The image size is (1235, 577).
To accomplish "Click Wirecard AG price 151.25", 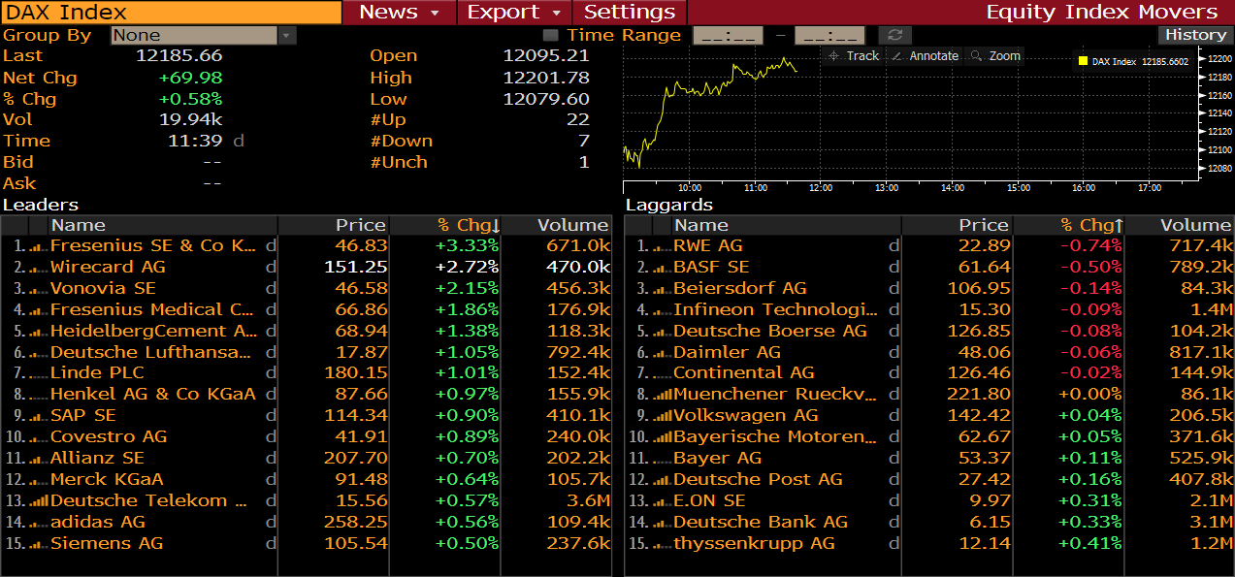I will pos(358,268).
